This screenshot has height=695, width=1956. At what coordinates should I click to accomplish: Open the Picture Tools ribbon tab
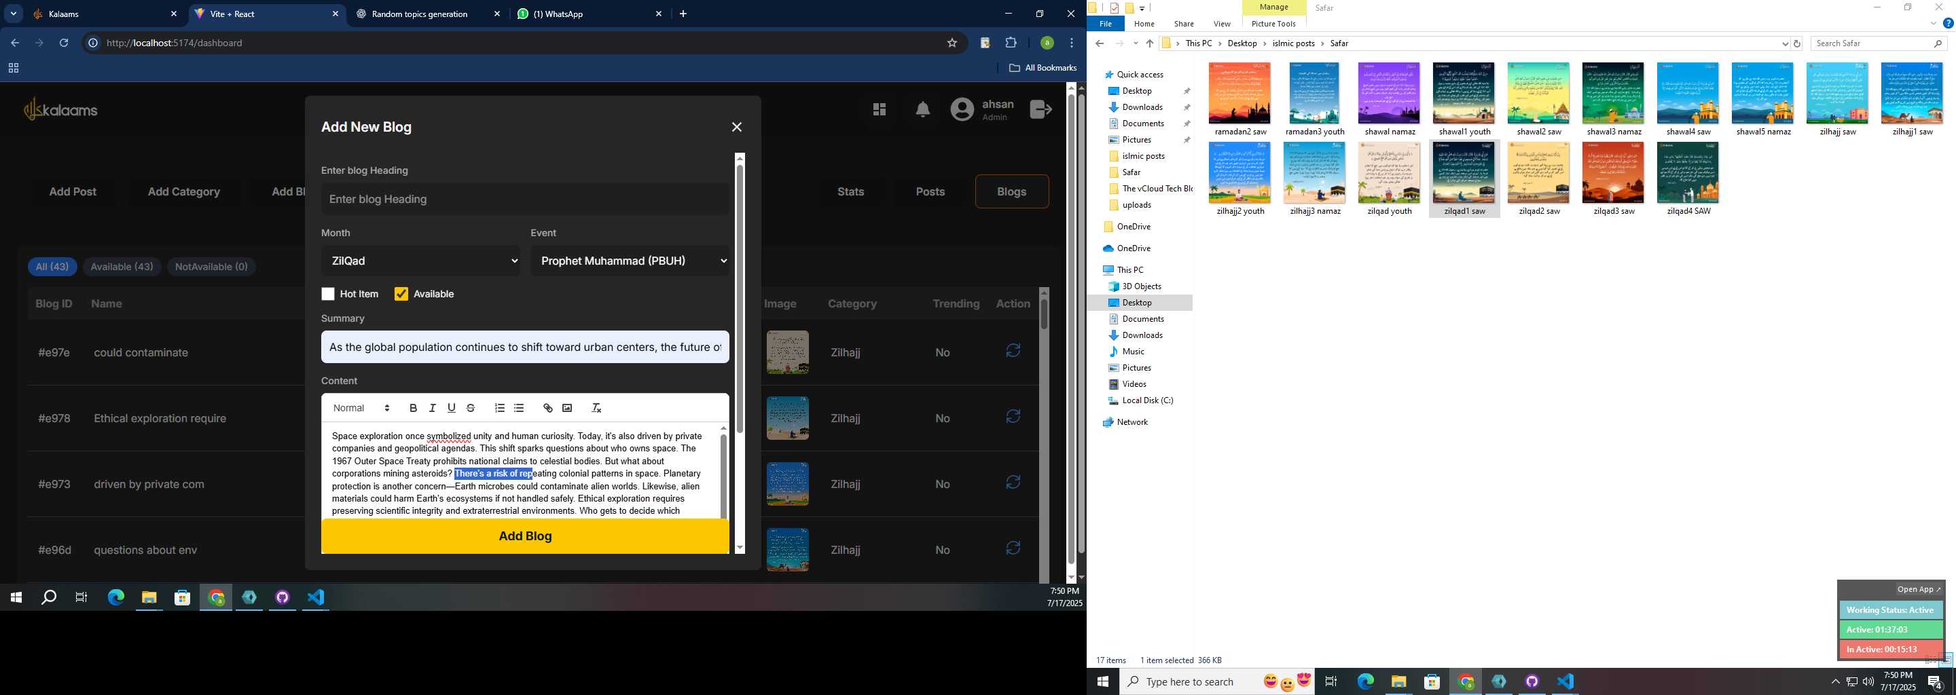(x=1273, y=24)
